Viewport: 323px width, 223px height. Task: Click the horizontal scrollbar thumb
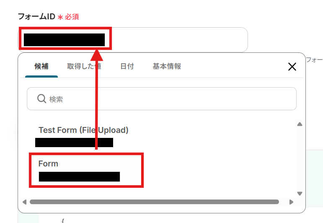pos(154,202)
